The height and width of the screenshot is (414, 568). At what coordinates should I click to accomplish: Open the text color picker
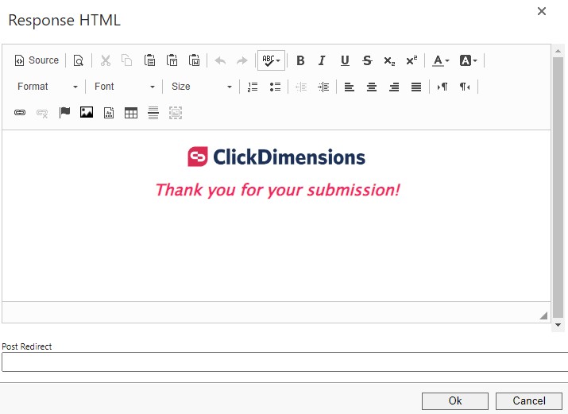(x=441, y=60)
